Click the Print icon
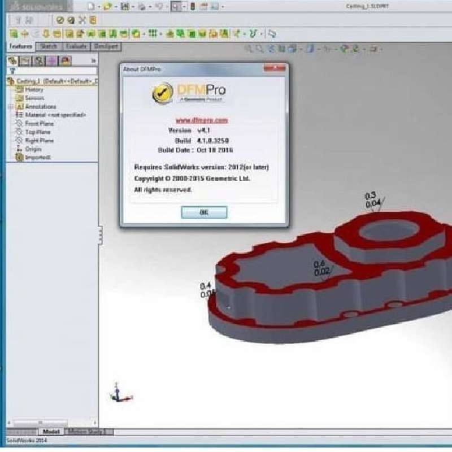This screenshot has width=452, height=452. point(142,6)
